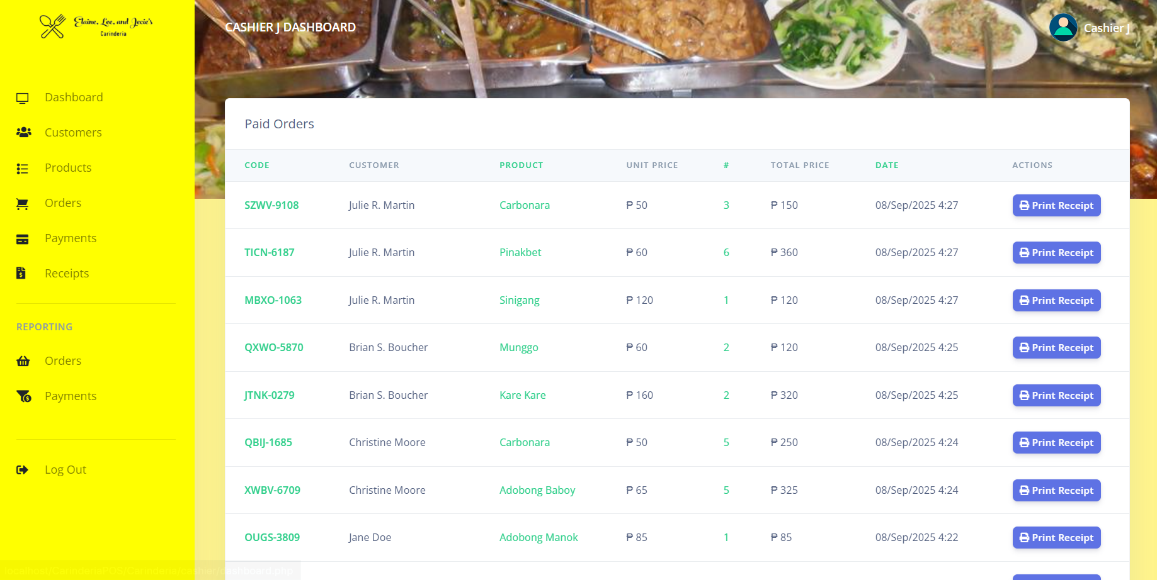This screenshot has height=580, width=1157.
Task: Click the Payments credit card icon
Action: tap(23, 238)
